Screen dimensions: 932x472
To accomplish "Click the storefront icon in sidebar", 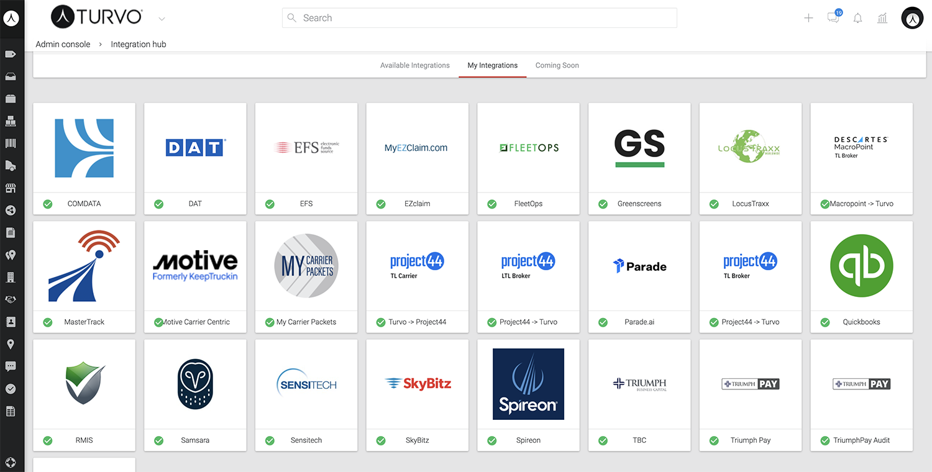I will (x=11, y=188).
